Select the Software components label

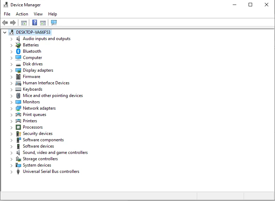coord(43,140)
